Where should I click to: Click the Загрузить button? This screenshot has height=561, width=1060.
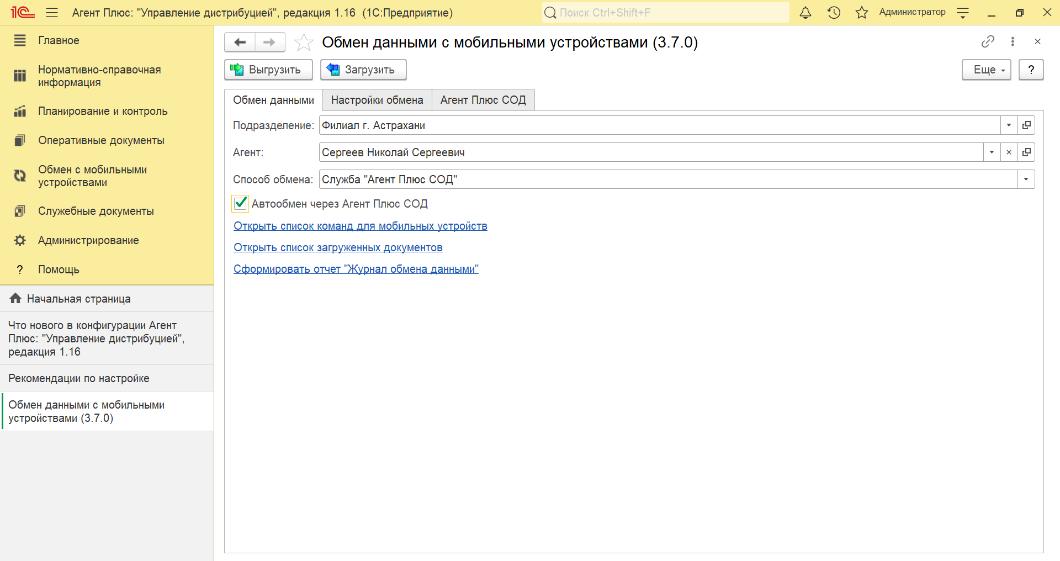click(363, 70)
